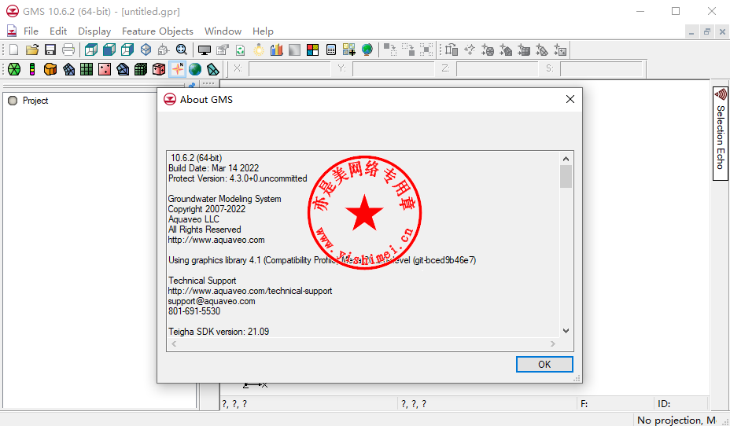This screenshot has width=730, height=426.
Task: Open the Window menu
Action: click(x=223, y=31)
